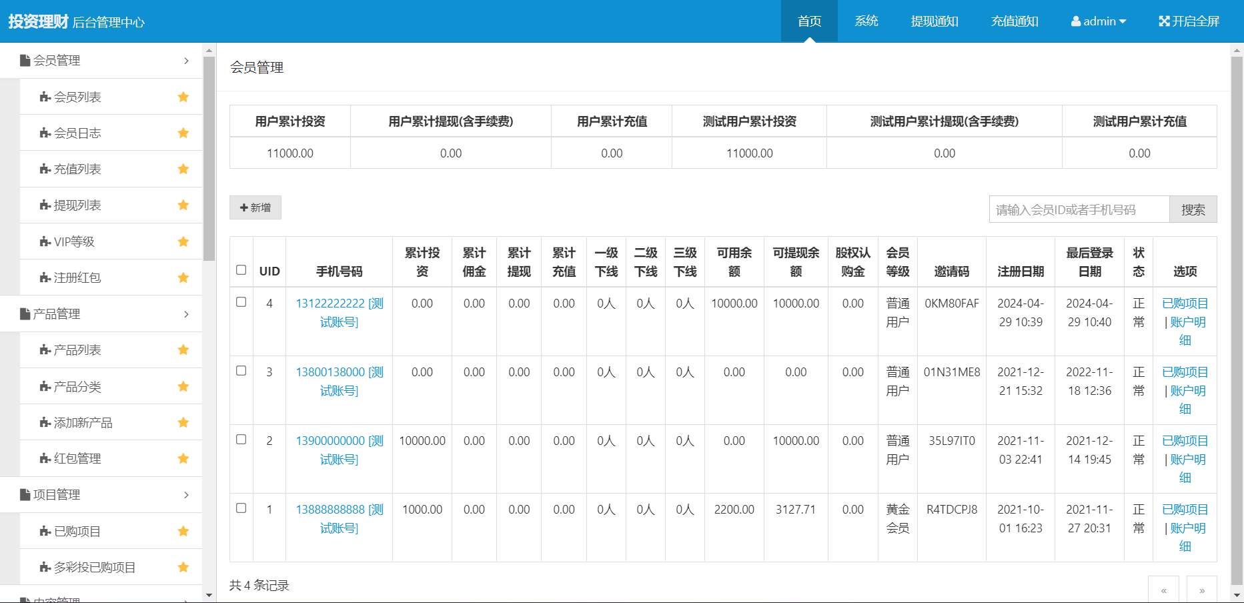Open the 首页 tab in top navigation
The image size is (1244, 603).
[x=809, y=21]
